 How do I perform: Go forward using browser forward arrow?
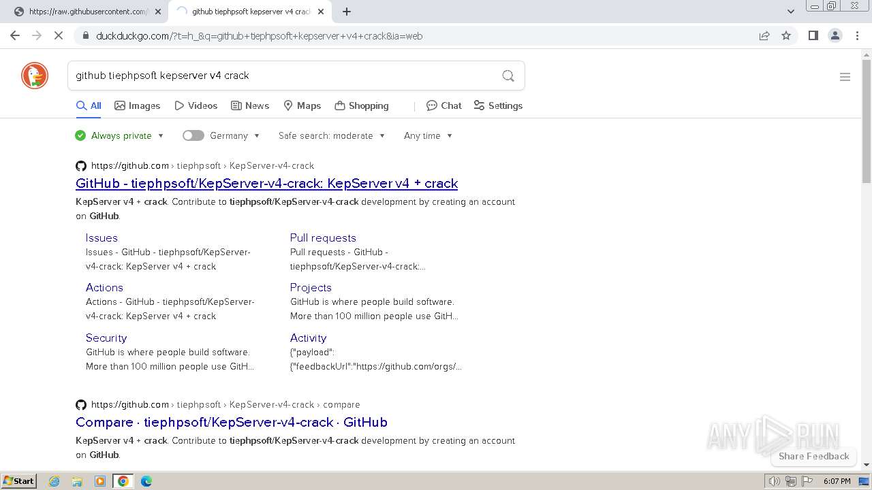click(37, 35)
